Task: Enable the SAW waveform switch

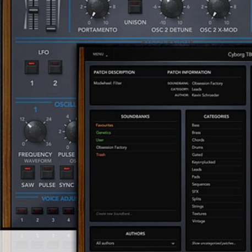Action: (x=28, y=172)
